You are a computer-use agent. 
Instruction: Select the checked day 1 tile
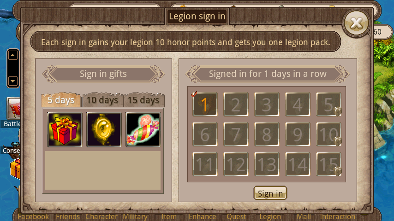205,105
